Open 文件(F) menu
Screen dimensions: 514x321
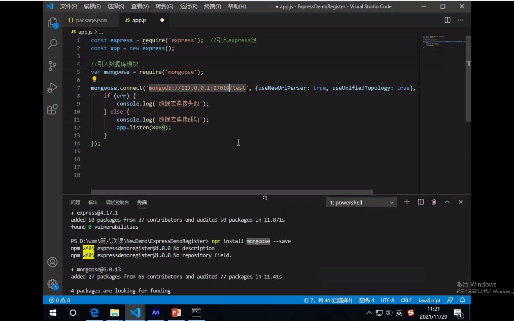[x=68, y=6]
